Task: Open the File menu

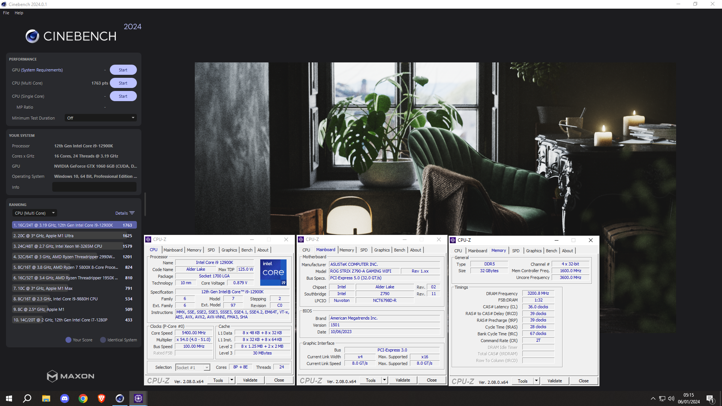Action: pos(6,13)
